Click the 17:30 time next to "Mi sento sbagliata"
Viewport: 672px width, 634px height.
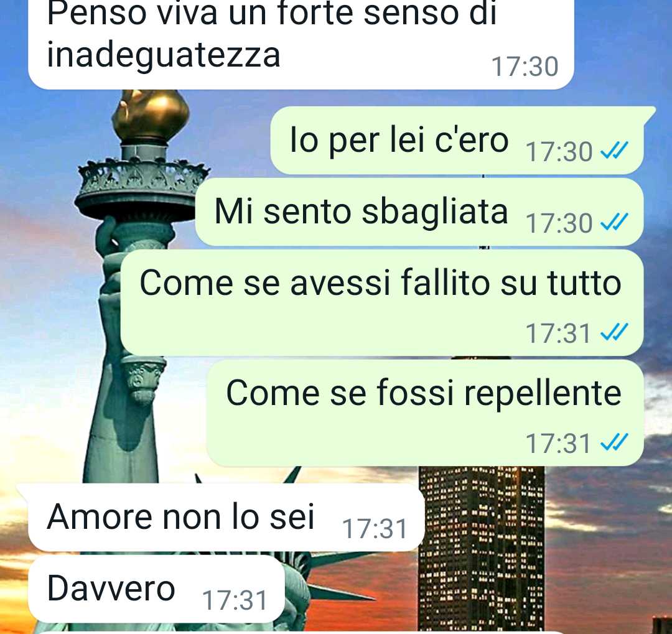[559, 223]
